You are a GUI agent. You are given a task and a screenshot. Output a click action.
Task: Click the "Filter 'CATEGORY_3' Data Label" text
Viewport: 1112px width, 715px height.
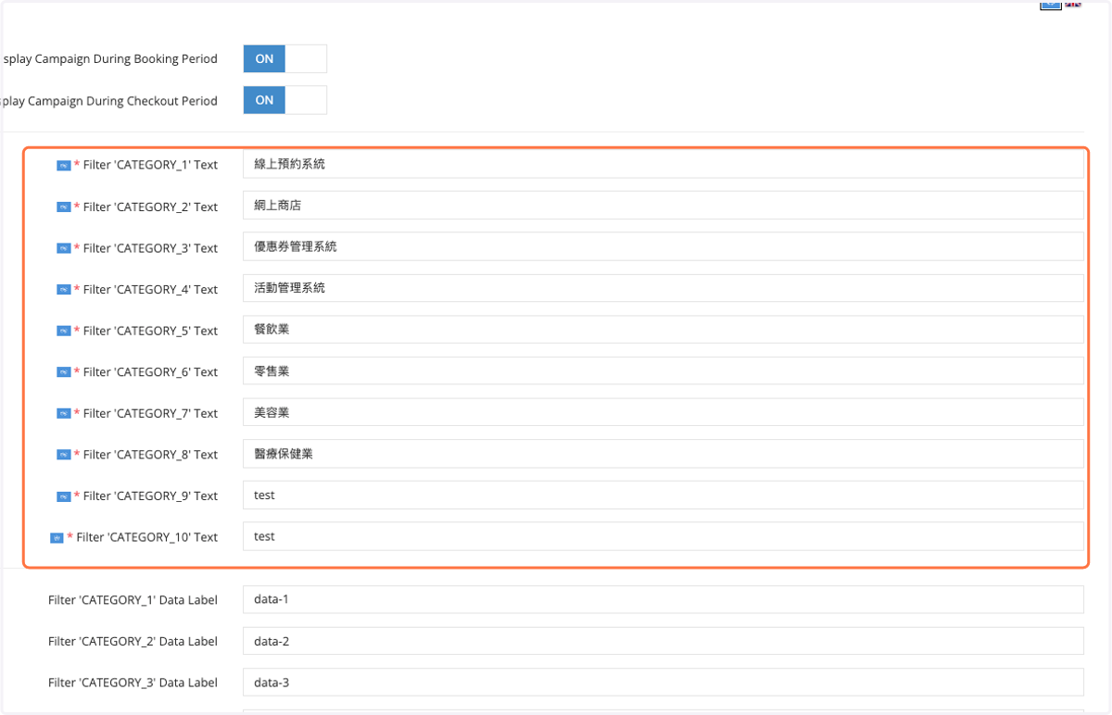click(x=133, y=683)
